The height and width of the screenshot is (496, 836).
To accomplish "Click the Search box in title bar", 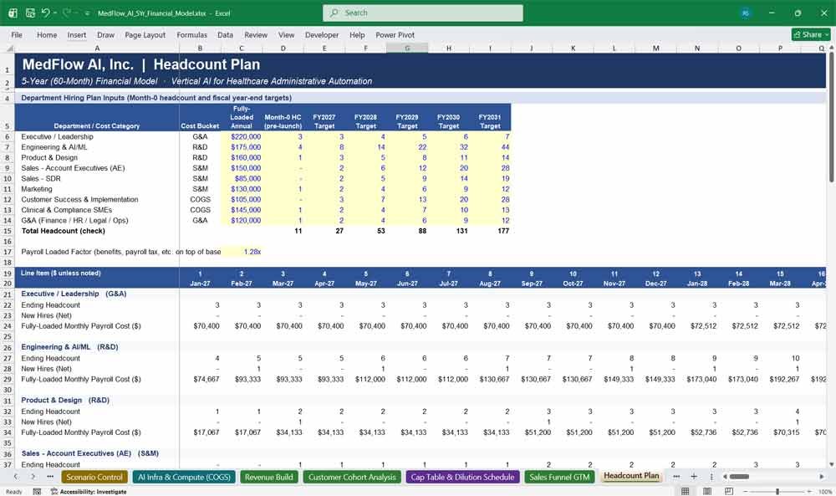I will tap(423, 13).
